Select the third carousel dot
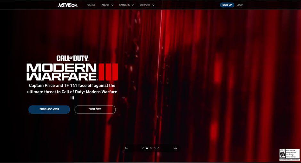This screenshot has height=163, width=301. click(x=151, y=148)
